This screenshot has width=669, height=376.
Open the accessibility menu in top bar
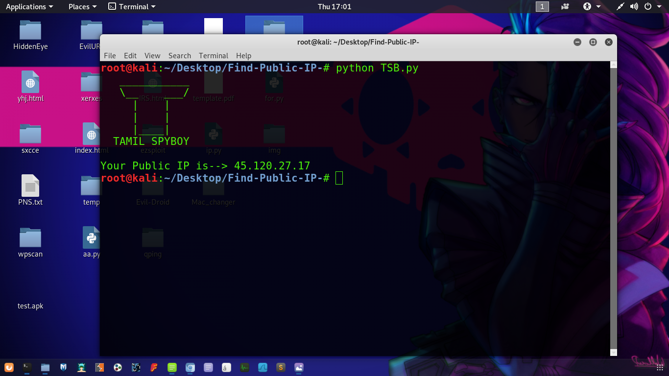591,7
